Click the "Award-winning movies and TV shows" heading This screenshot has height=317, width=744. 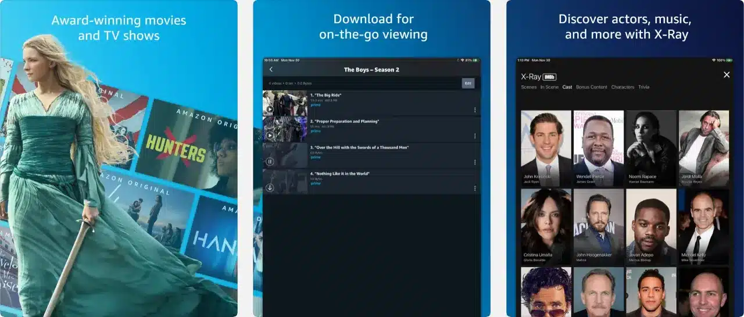point(119,28)
